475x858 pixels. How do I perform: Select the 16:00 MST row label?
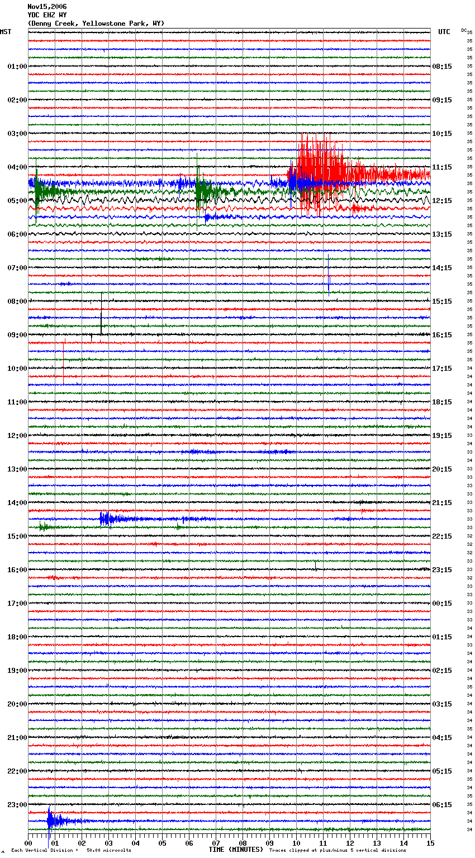pos(17,570)
